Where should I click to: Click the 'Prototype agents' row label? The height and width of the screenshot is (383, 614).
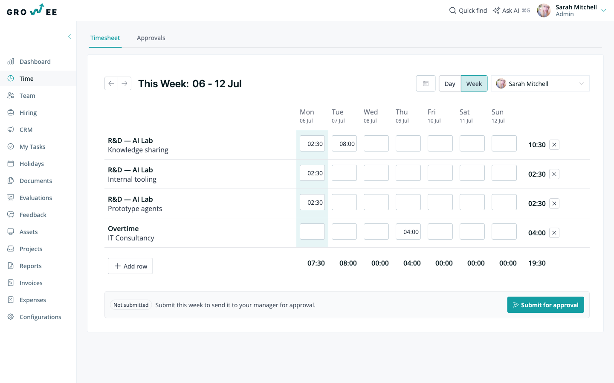point(135,209)
